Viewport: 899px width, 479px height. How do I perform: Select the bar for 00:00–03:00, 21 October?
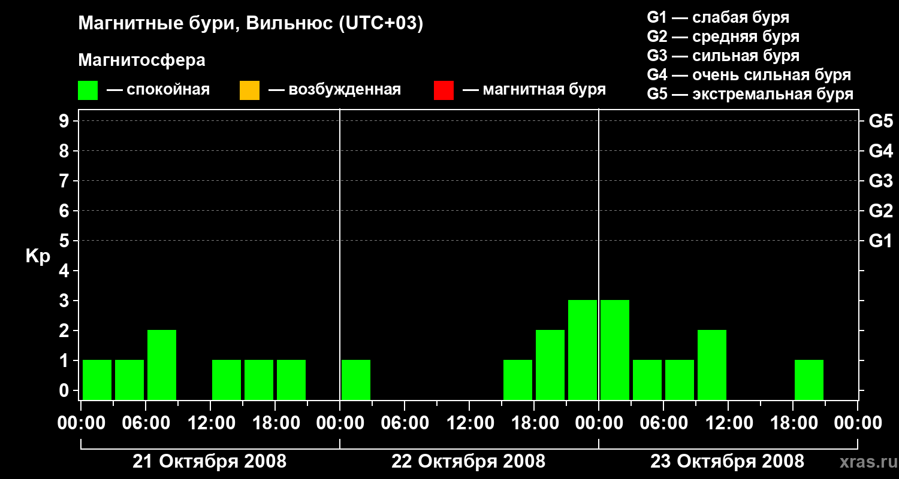(97, 380)
